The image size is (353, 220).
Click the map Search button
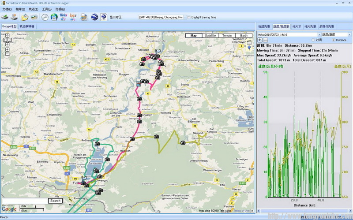(x=55, y=201)
